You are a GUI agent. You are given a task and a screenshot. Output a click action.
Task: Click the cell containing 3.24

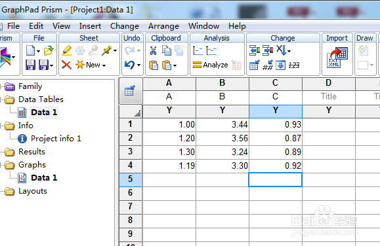[222, 152]
